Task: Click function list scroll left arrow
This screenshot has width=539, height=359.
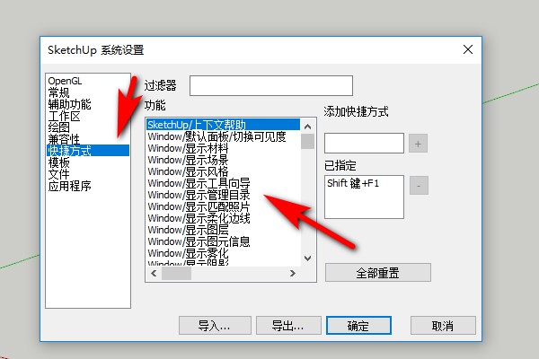Action: click(154, 274)
